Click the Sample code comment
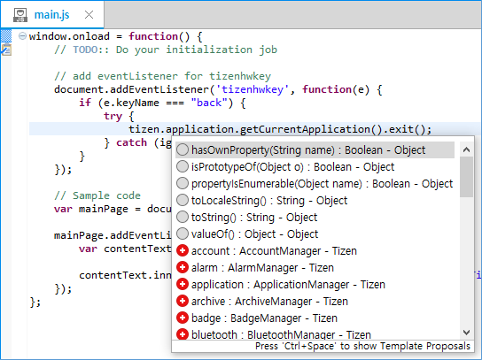The height and width of the screenshot is (360, 482). pyautogui.click(x=97, y=195)
